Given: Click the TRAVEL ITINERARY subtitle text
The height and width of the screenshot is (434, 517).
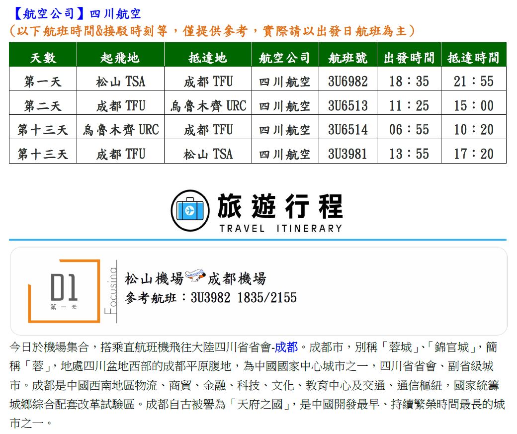Looking at the screenshot, I should click(280, 228).
